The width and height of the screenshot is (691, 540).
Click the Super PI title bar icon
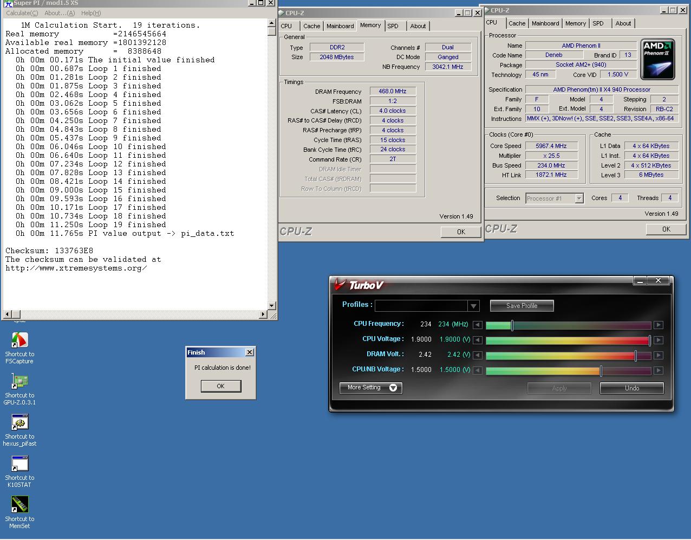pyautogui.click(x=8, y=3)
